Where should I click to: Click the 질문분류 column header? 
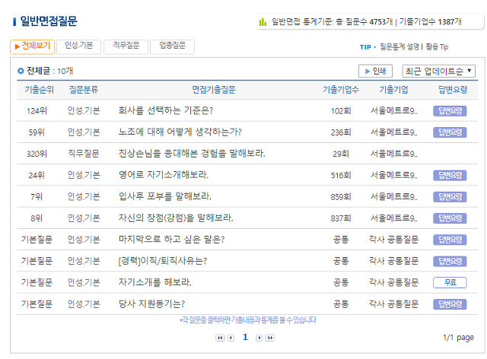click(x=84, y=90)
